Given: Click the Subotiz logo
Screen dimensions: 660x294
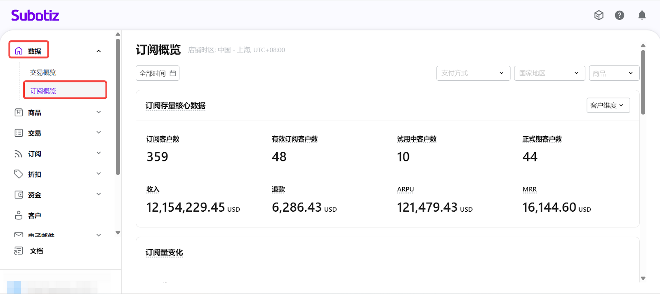Looking at the screenshot, I should pos(35,16).
